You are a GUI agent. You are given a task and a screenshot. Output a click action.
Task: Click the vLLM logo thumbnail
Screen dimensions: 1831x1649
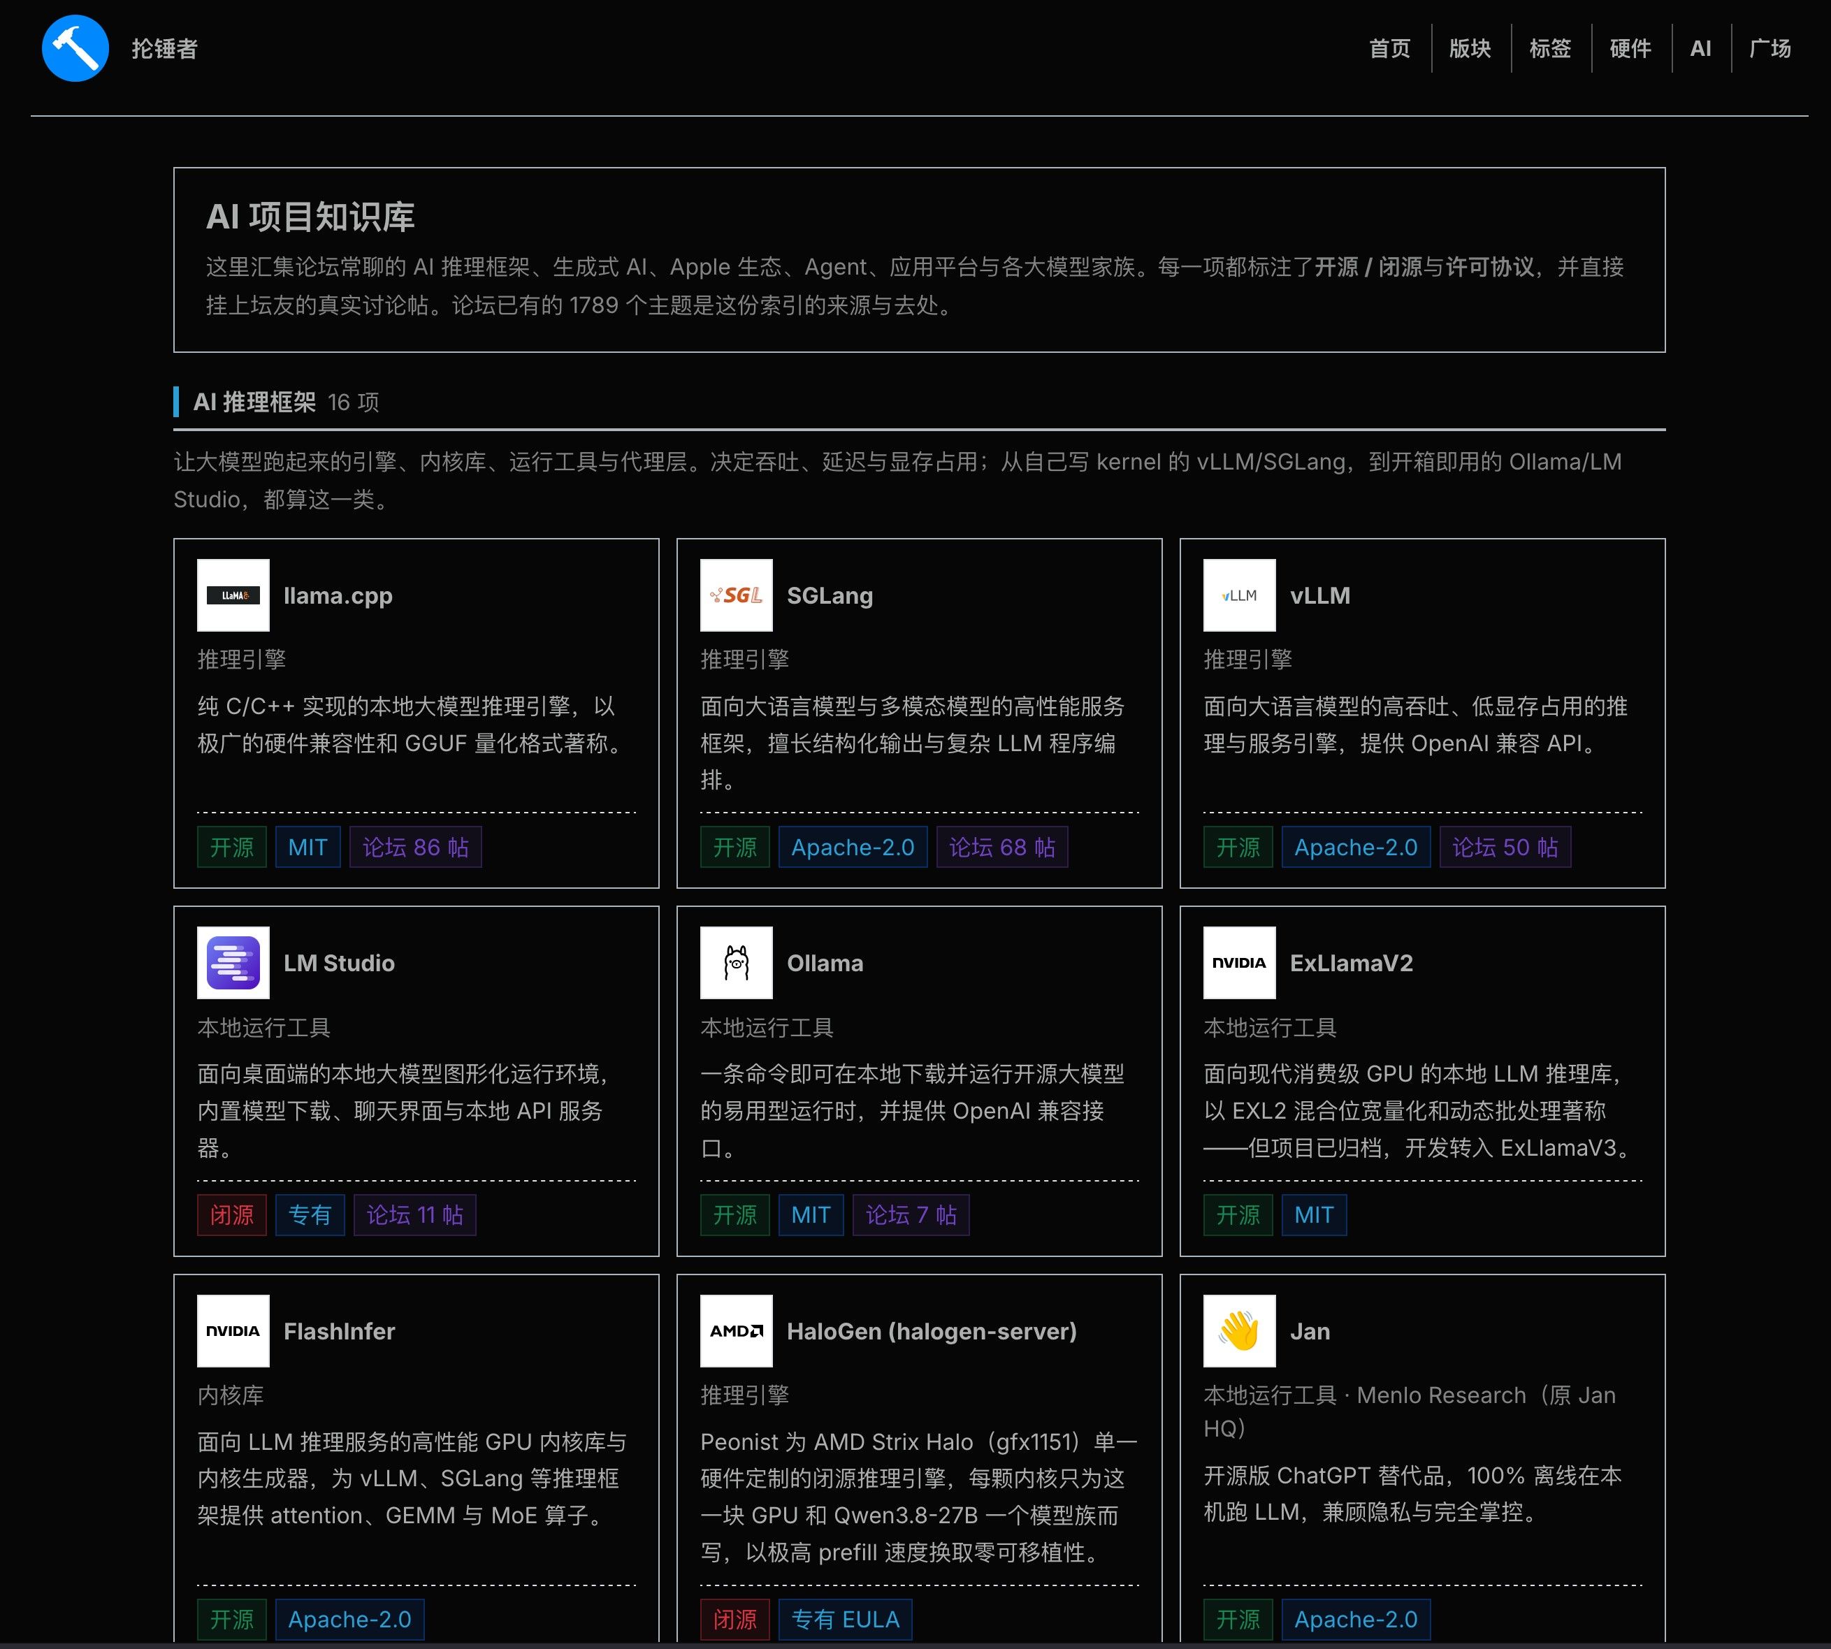[x=1239, y=595]
